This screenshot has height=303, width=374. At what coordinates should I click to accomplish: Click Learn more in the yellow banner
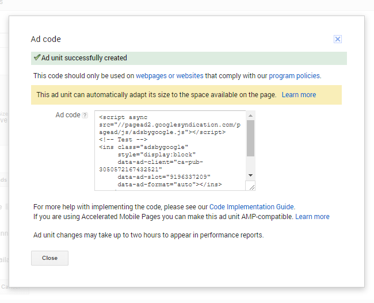point(299,95)
